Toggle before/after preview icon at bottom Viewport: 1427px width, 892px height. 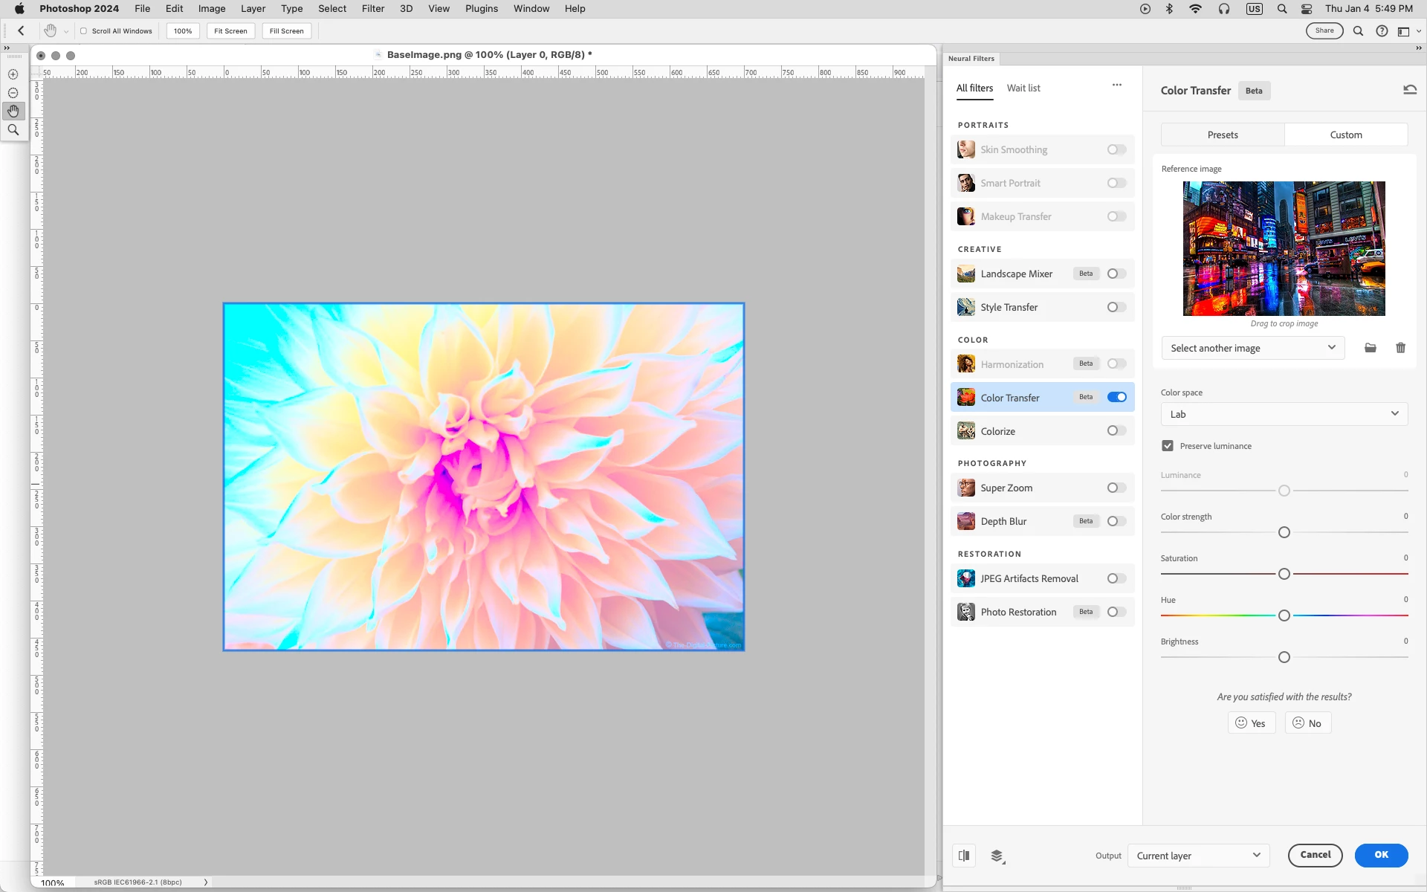pos(964,856)
